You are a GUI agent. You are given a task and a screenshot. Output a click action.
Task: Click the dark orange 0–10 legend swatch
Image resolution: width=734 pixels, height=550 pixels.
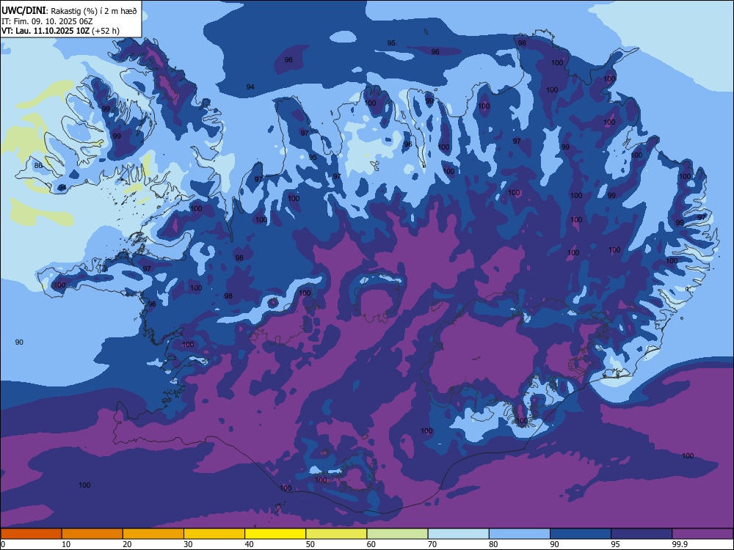pos(31,534)
